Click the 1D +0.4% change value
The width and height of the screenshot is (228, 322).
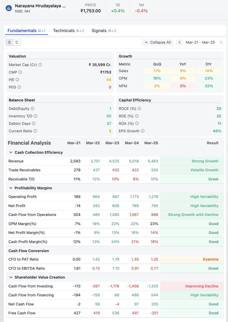click(x=118, y=11)
